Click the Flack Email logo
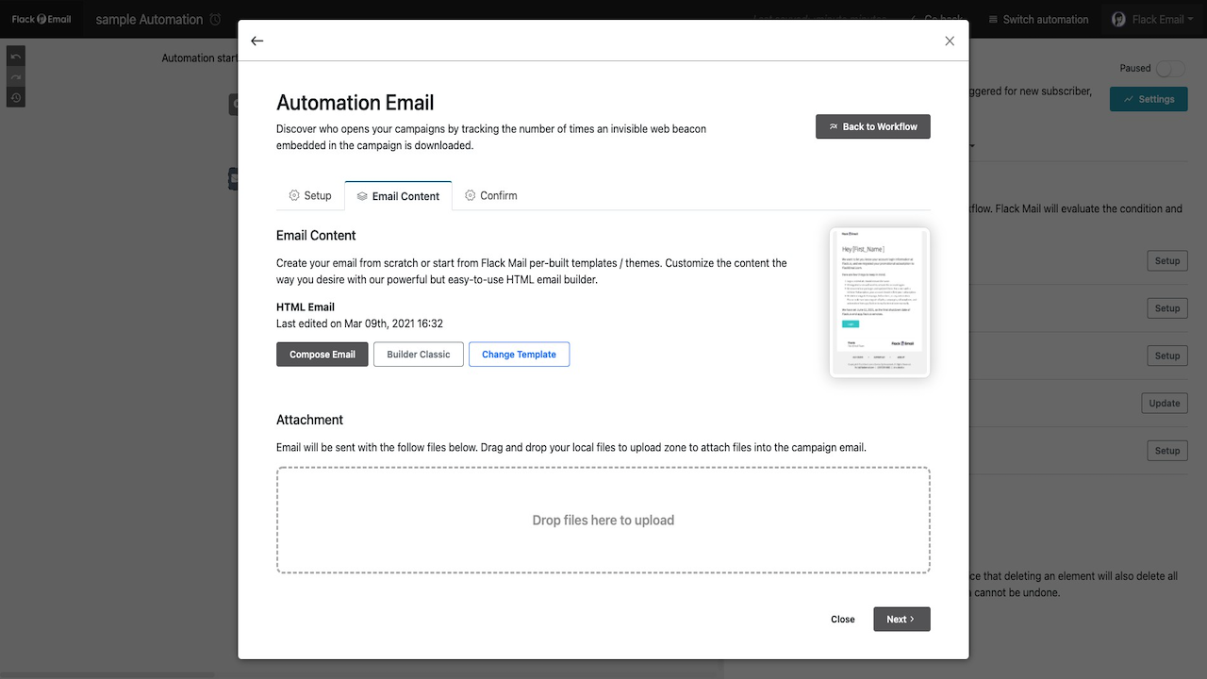 (x=41, y=19)
